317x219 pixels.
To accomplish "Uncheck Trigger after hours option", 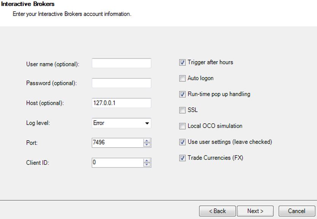I will (182, 62).
